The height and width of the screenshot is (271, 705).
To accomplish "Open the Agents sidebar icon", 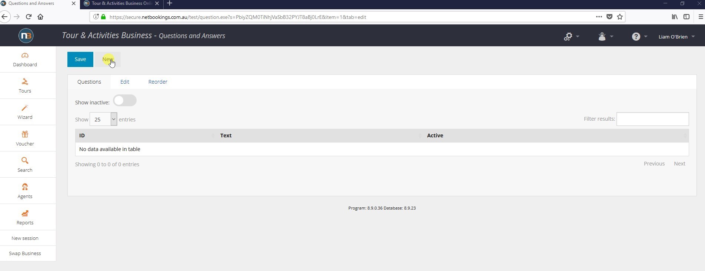I will [x=25, y=187].
